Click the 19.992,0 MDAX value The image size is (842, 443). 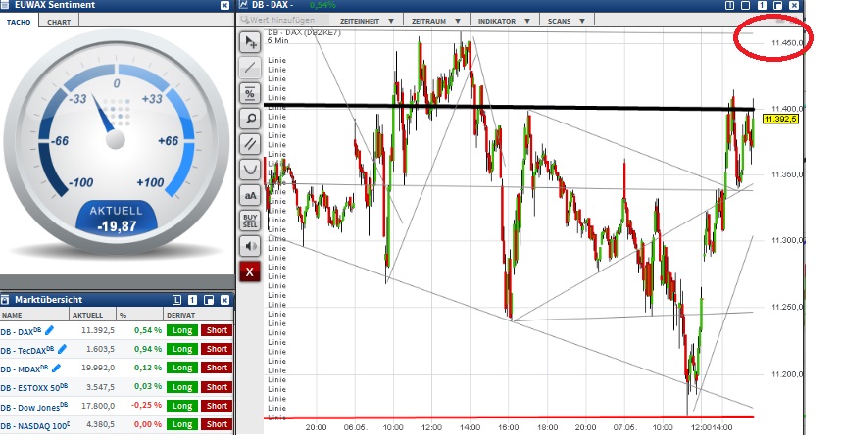point(98,368)
